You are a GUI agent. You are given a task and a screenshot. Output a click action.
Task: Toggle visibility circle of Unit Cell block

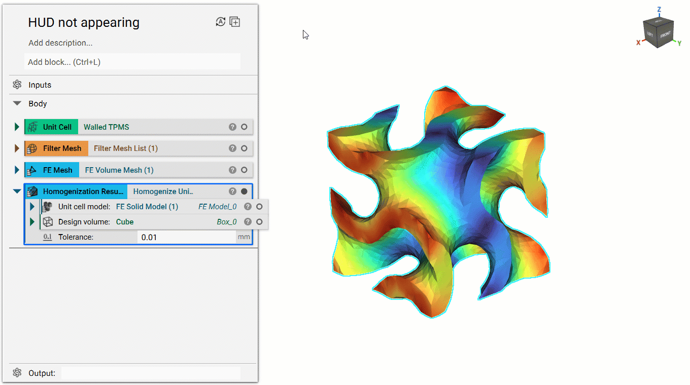244,127
